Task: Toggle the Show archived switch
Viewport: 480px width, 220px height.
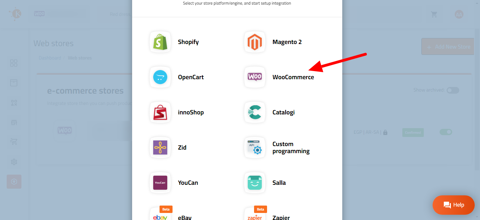Action: point(453,90)
